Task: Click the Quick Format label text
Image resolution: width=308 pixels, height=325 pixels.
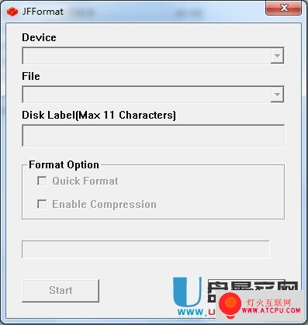Action: tap(85, 181)
